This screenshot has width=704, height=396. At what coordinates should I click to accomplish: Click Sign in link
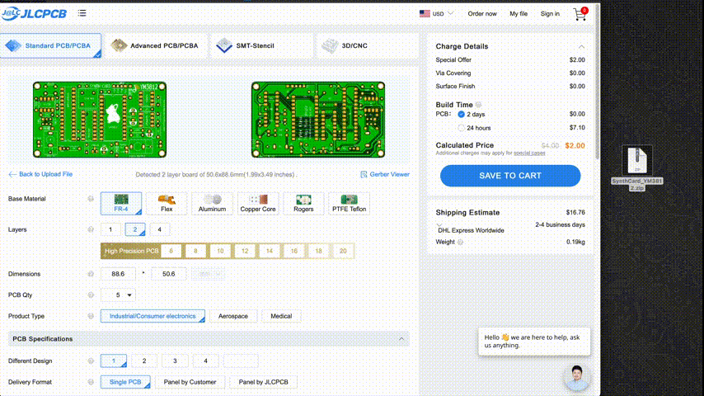[x=550, y=13]
